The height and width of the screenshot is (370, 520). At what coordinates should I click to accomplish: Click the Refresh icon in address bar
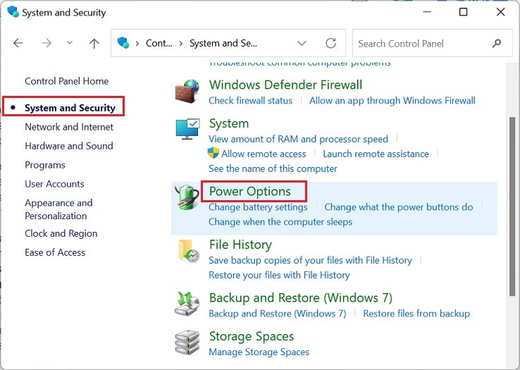click(330, 43)
